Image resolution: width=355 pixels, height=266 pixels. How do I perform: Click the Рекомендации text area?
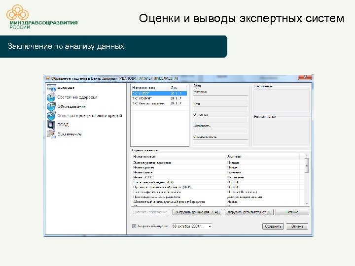pos(282,132)
